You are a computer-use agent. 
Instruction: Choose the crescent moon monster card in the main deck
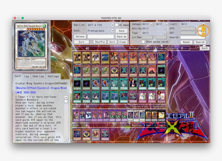click(x=115, y=71)
